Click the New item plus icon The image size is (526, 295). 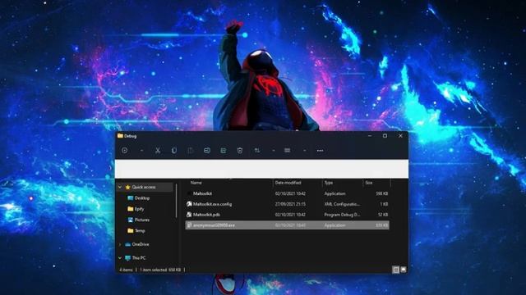click(124, 151)
